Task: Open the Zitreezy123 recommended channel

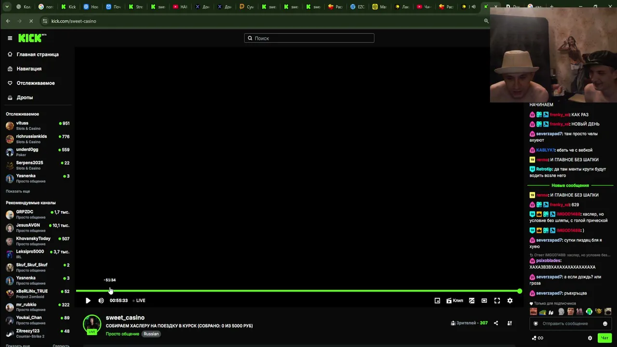Action: [x=38, y=334]
